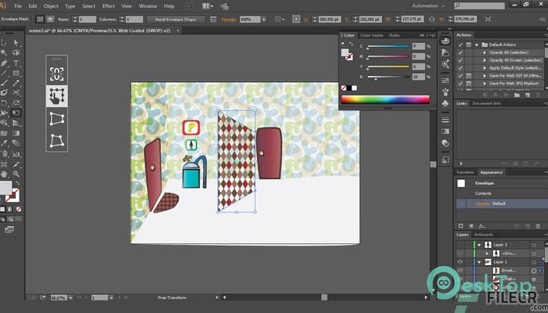Click Opacity link in Appearance panel
Screen dimensions: 548x313
(482, 203)
